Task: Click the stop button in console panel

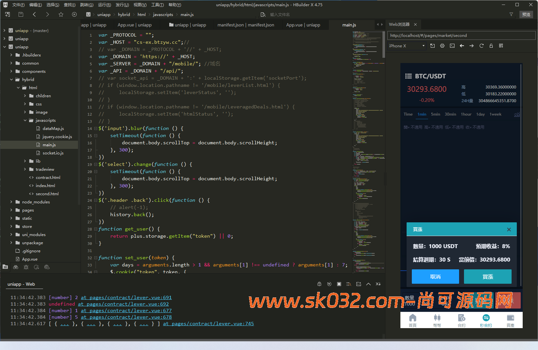Action: pos(339,284)
